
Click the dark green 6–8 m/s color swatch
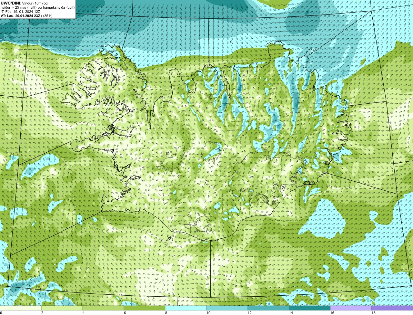[145, 308]
